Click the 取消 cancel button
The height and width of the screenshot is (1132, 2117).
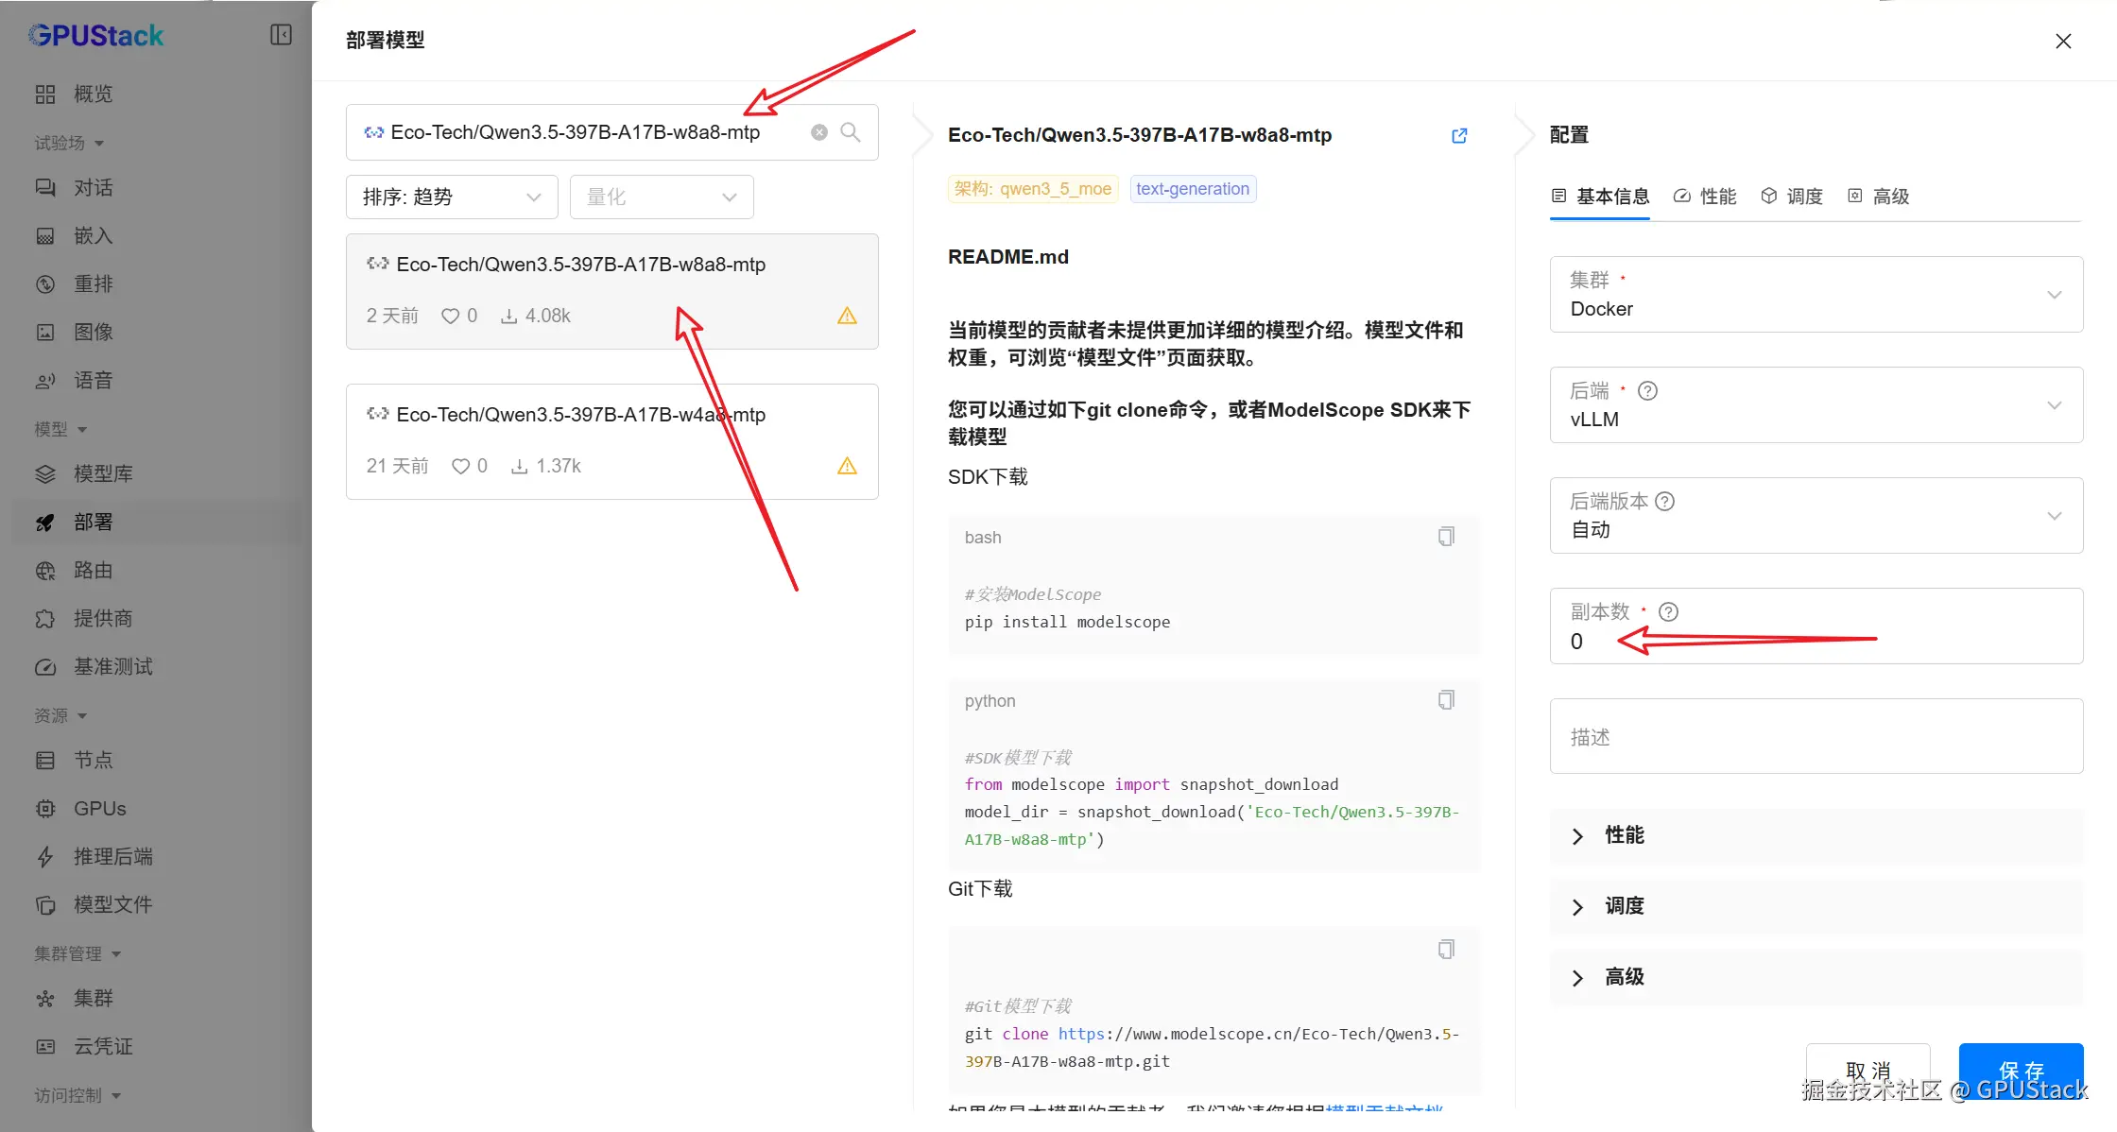1867,1070
